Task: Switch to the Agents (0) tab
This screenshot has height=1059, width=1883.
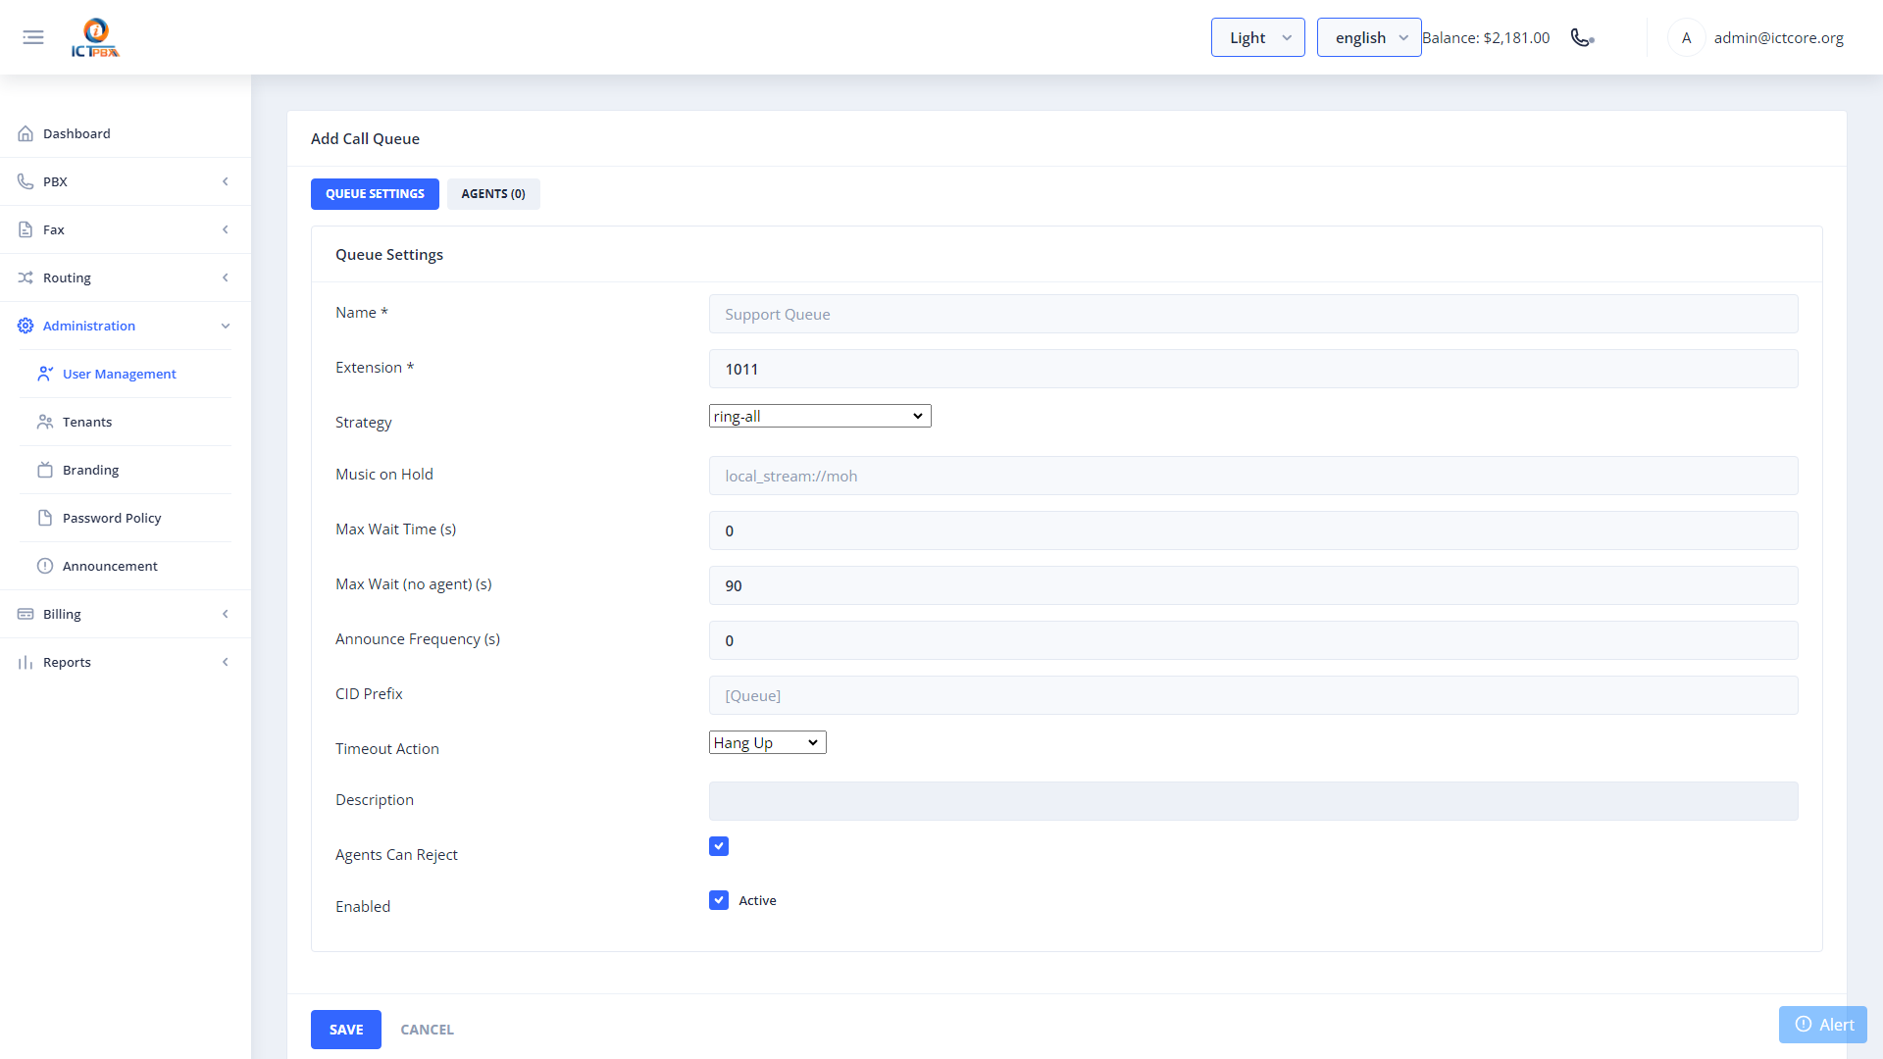Action: pos(493,194)
